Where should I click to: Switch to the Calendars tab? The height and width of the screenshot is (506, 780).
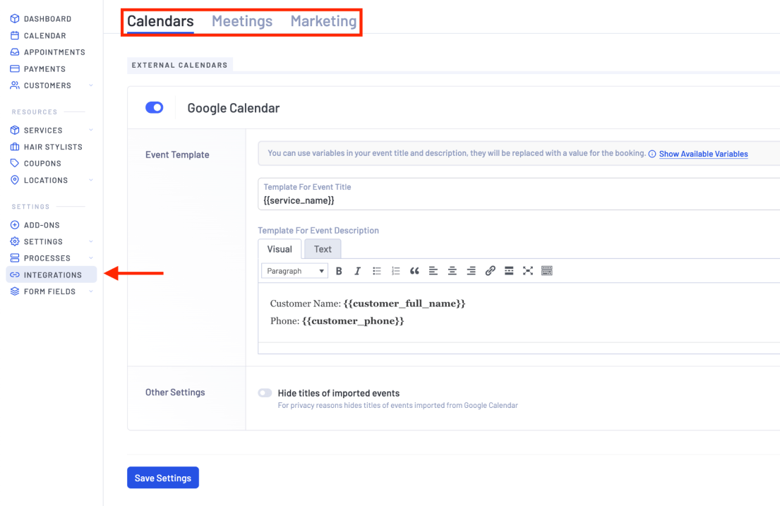point(160,21)
